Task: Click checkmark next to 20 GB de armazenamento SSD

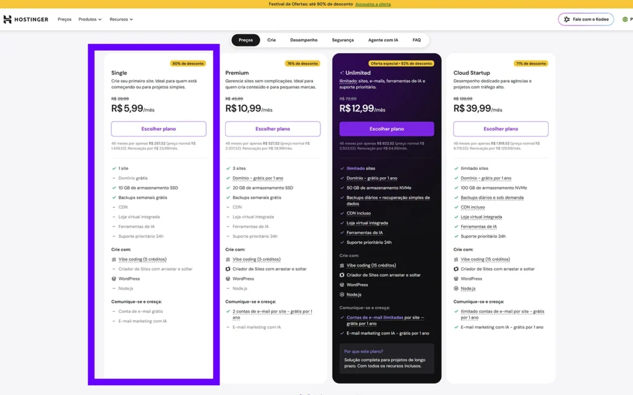Action: point(227,188)
